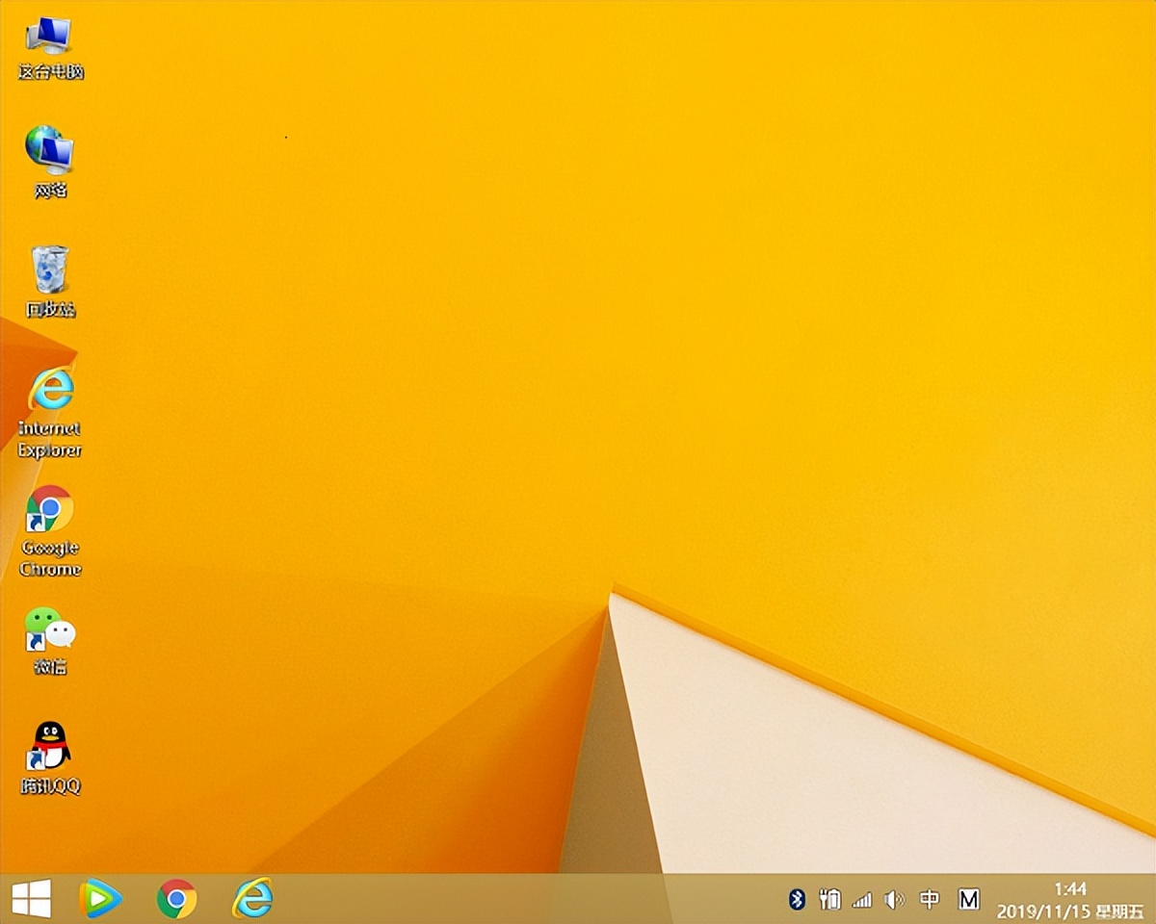The image size is (1156, 924).
Task: Open the power/battery tray icon
Action: (829, 899)
